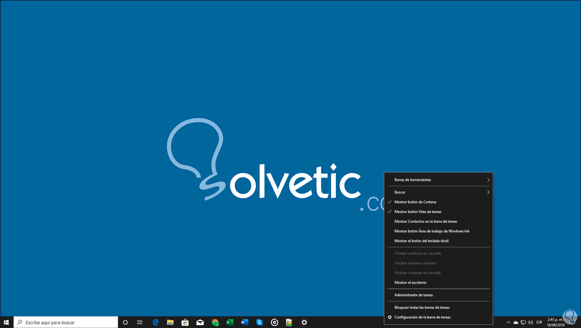Open the Groove Music taskbar icon

[275, 322]
